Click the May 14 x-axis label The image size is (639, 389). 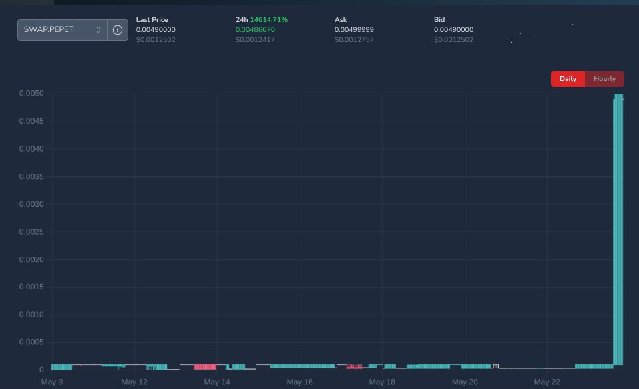(217, 382)
